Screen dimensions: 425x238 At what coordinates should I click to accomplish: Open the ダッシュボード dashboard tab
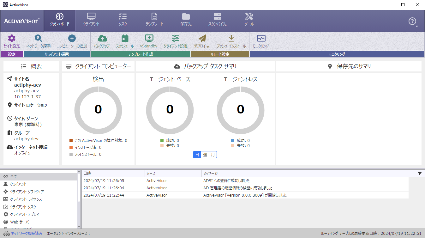click(60, 21)
